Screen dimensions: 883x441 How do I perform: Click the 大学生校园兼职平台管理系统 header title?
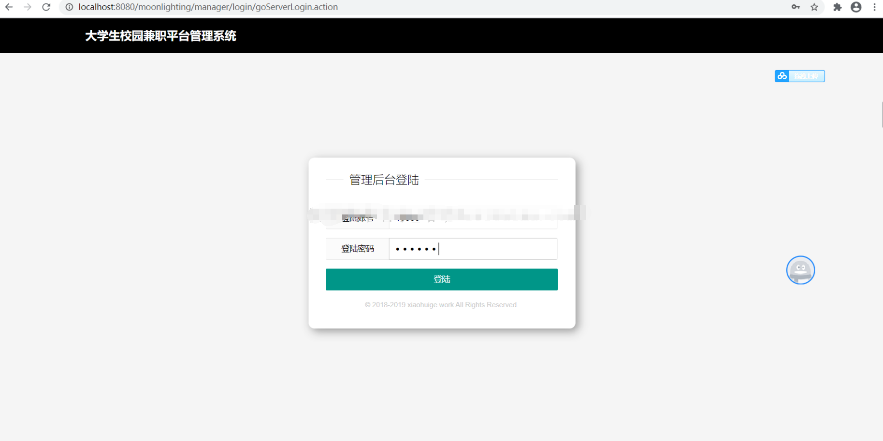click(x=160, y=36)
